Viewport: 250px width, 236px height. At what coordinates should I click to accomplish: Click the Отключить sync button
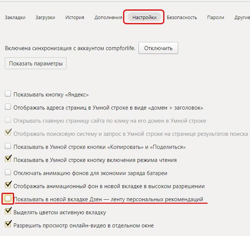click(158, 48)
